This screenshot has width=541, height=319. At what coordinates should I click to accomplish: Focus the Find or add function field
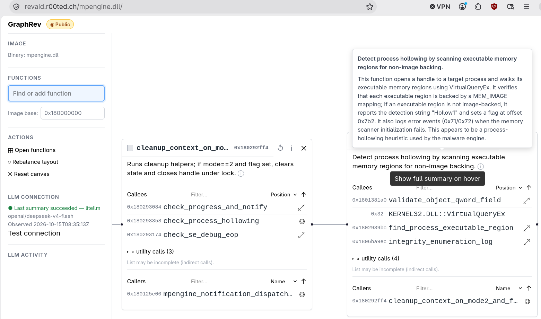(56, 94)
